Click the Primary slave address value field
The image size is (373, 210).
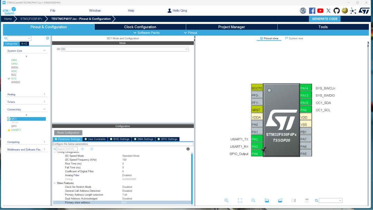[x=156, y=203]
